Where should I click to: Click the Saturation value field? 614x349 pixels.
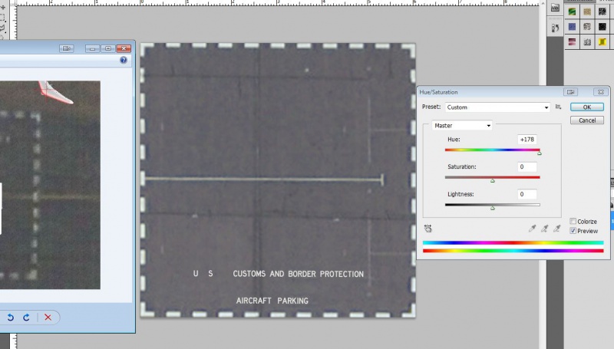coord(527,166)
